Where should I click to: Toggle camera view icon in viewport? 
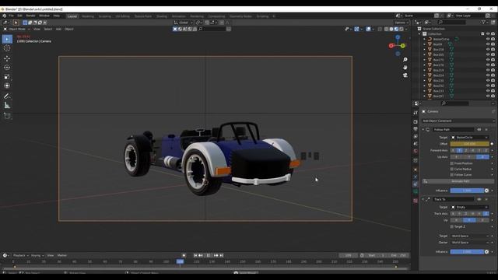tap(405, 75)
